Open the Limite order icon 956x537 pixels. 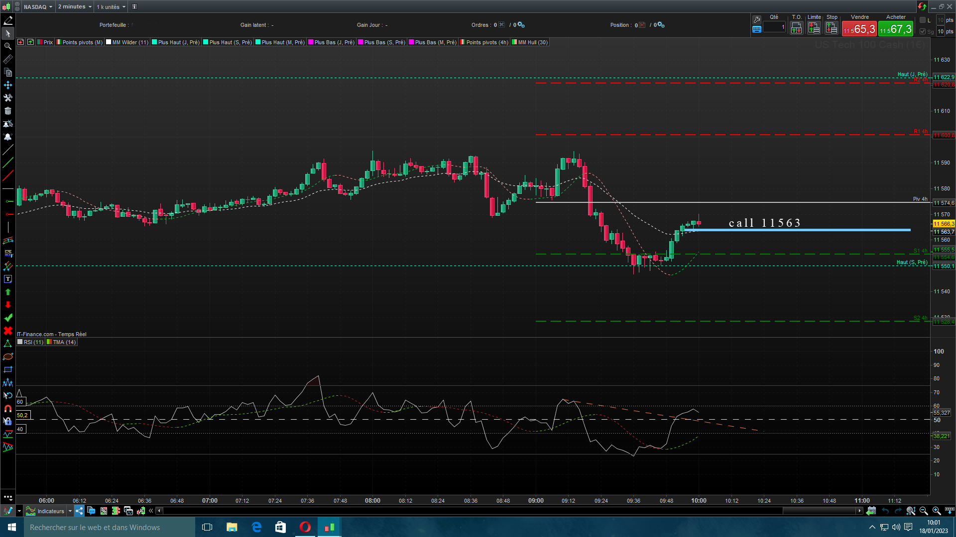pos(814,28)
